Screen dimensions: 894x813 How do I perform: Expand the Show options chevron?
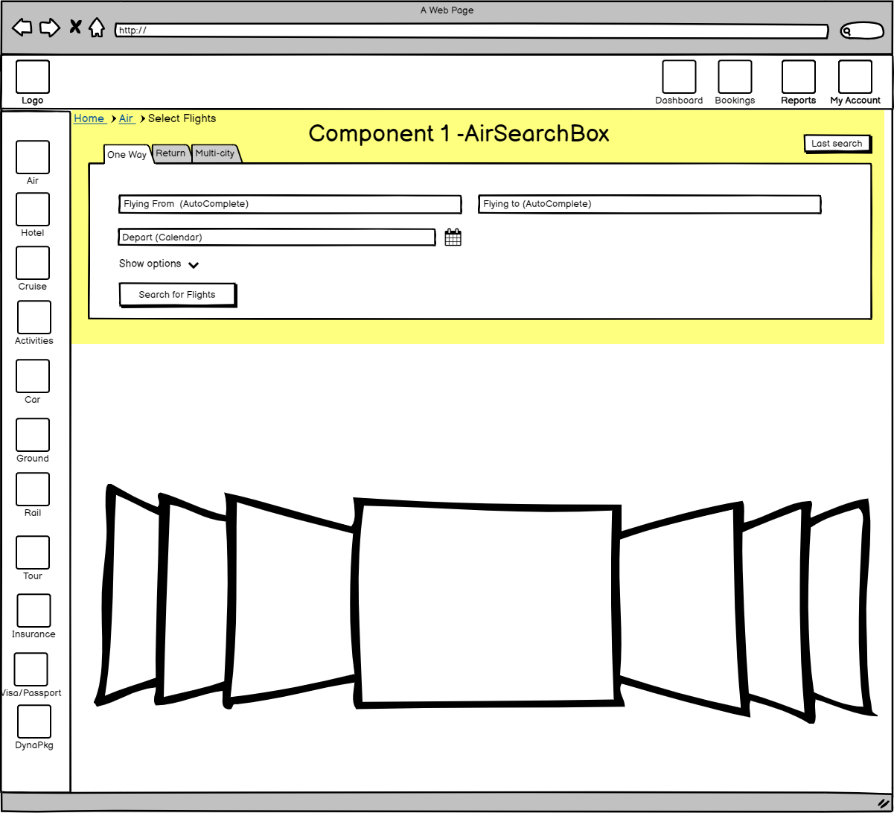click(x=194, y=265)
